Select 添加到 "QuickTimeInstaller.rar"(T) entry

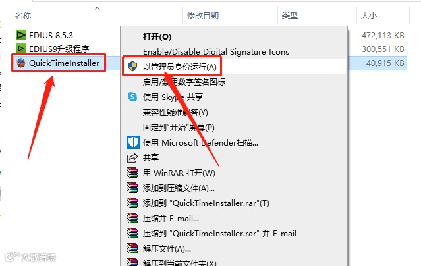point(206,203)
